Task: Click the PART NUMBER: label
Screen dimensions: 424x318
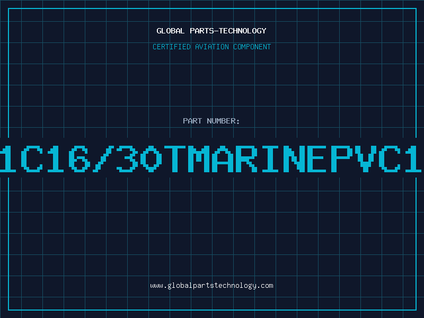Action: click(x=211, y=121)
